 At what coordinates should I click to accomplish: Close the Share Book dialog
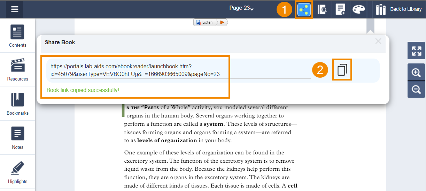(x=378, y=41)
